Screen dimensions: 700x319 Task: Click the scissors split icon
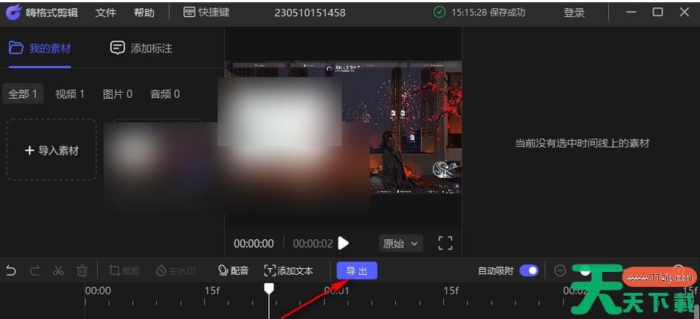click(58, 270)
